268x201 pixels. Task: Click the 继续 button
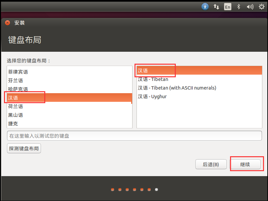coord(245,164)
